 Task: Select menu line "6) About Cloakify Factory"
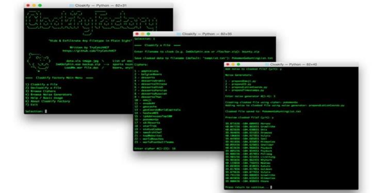47,101
